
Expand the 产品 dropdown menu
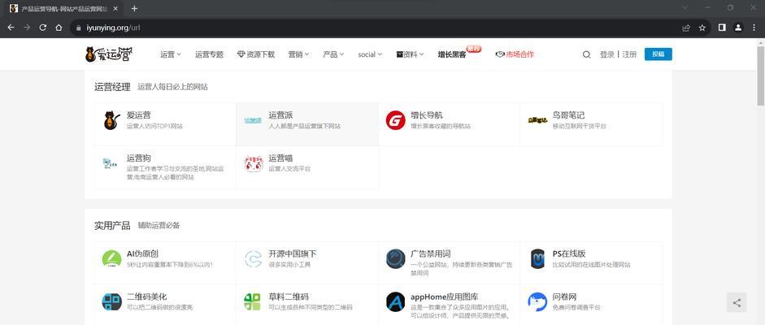coord(333,54)
